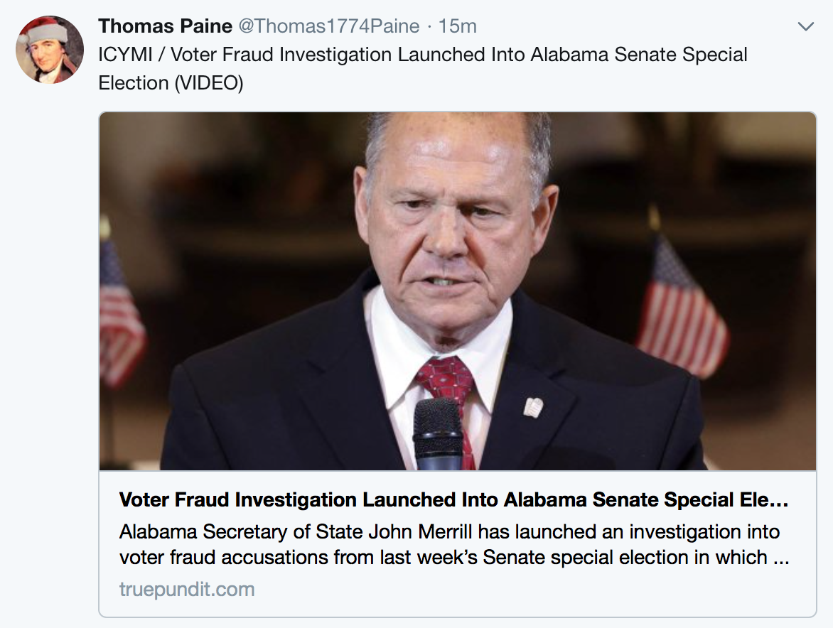The height and width of the screenshot is (628, 833).
Task: Tap the right American flag in the article photo
Action: [681, 308]
